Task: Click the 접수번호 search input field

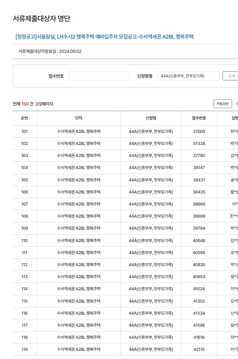Action: [x=99, y=76]
